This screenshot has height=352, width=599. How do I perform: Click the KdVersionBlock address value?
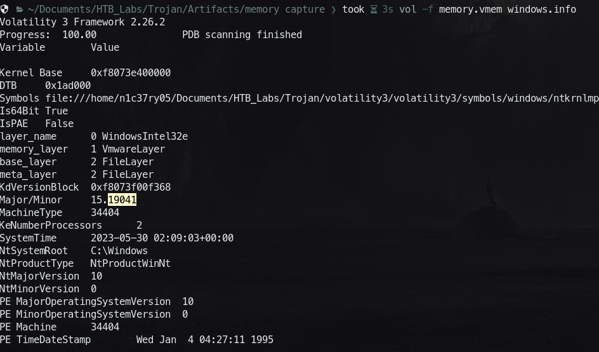131,187
